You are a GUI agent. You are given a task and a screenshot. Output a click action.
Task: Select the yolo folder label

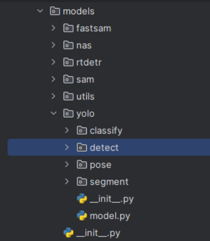pyautogui.click(x=85, y=114)
